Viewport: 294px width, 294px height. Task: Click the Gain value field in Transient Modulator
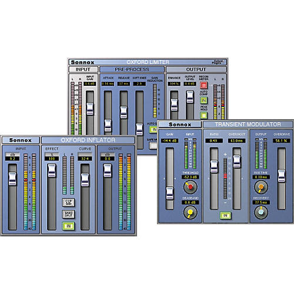point(169,141)
